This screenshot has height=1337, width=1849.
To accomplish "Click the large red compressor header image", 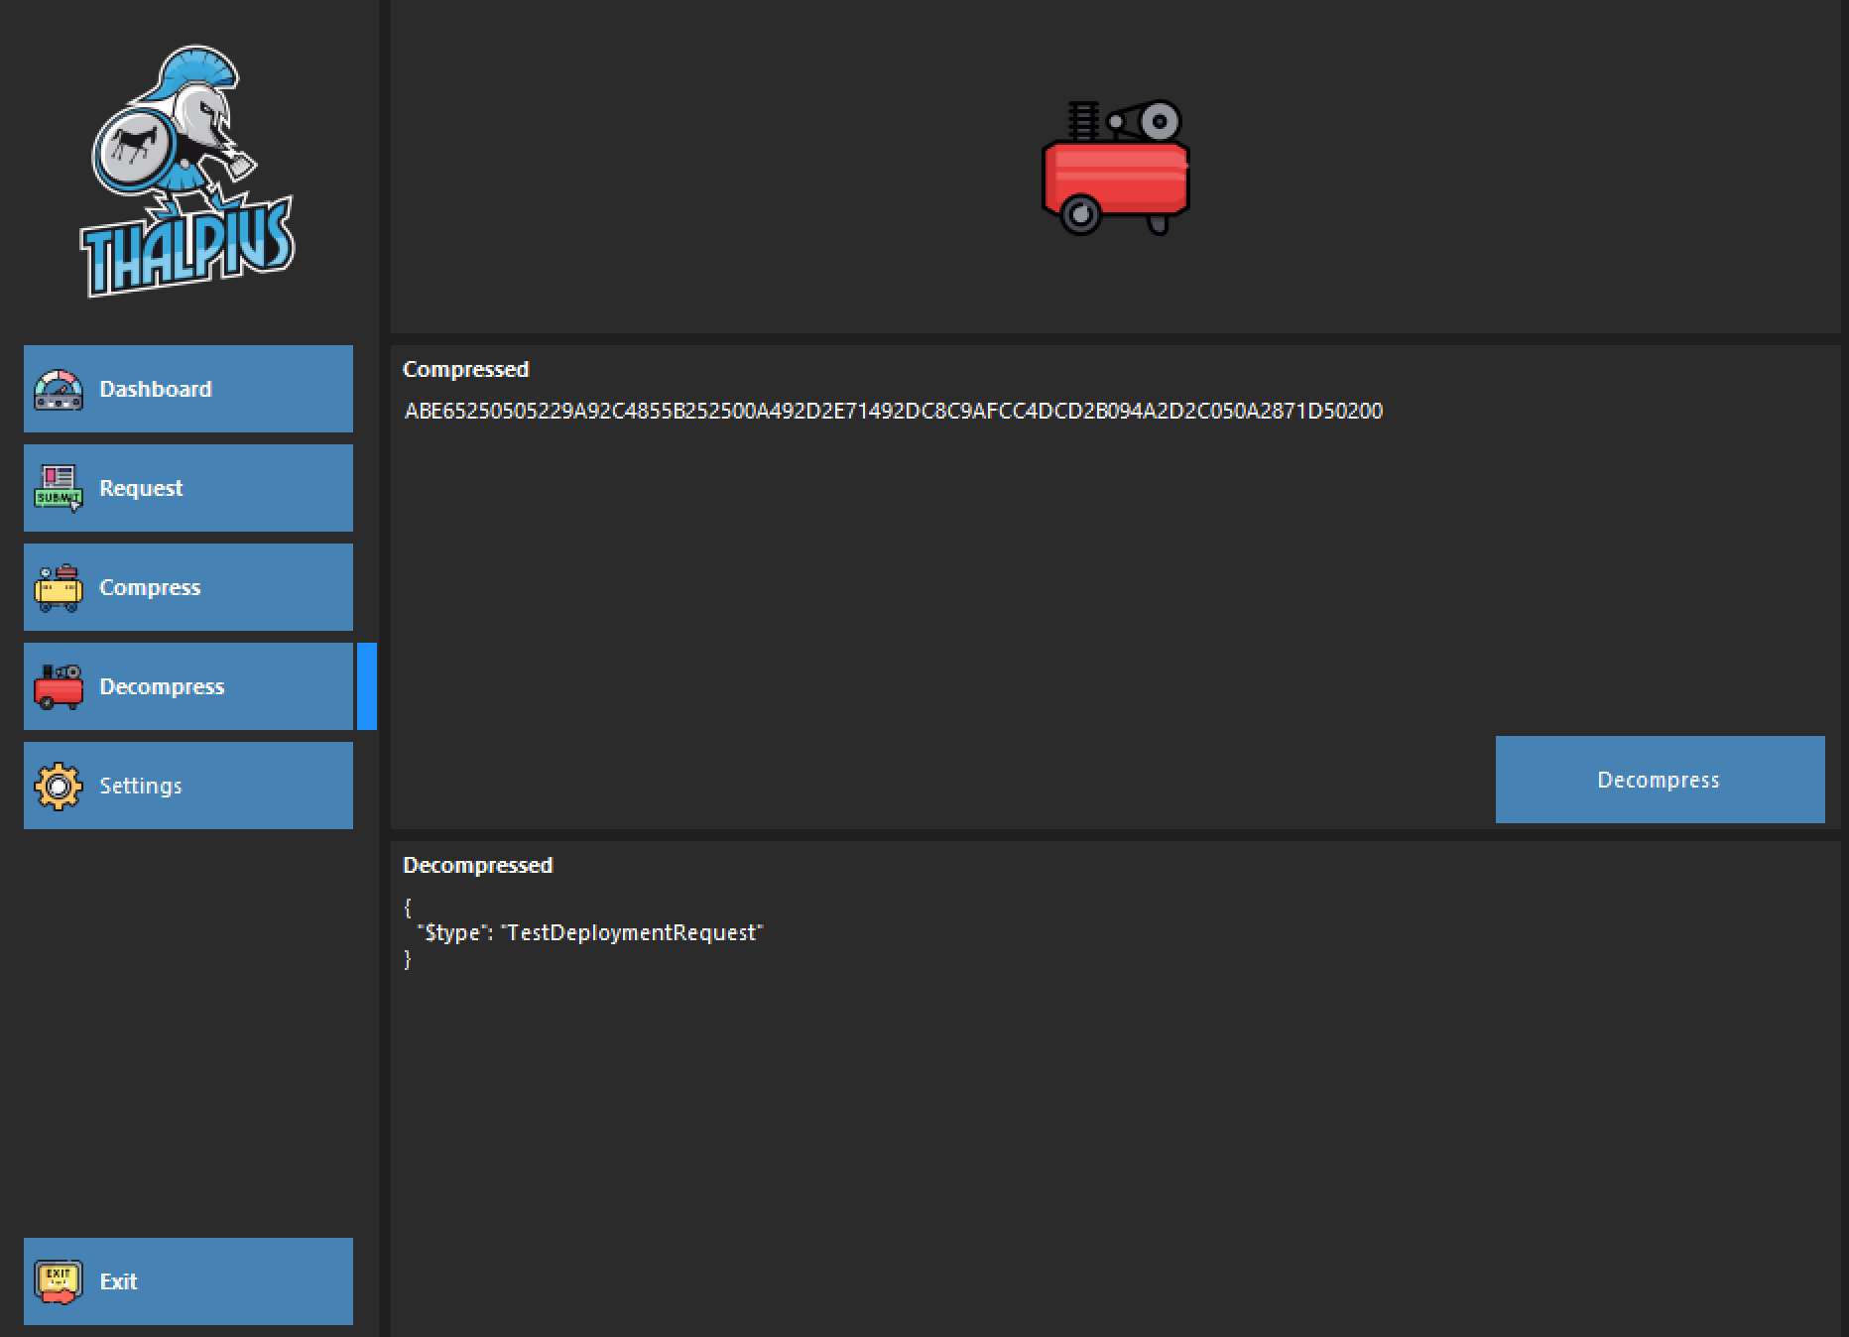I will [1115, 168].
